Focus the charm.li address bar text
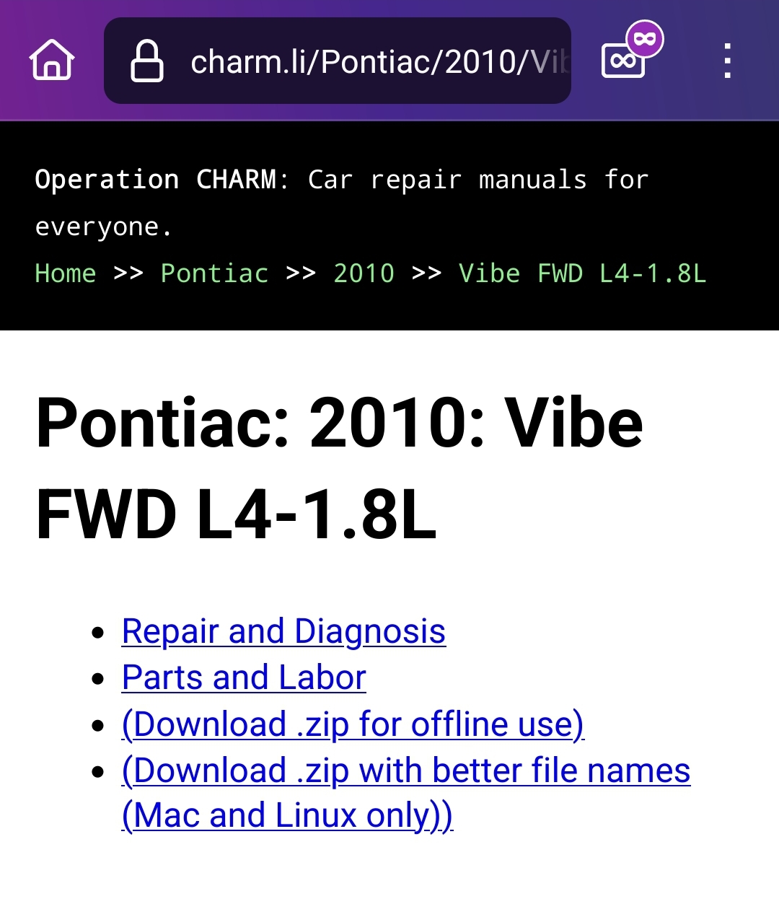The width and height of the screenshot is (779, 904). [x=379, y=62]
